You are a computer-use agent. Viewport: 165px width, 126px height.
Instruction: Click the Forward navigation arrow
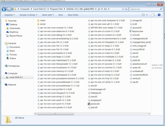click(9, 9)
